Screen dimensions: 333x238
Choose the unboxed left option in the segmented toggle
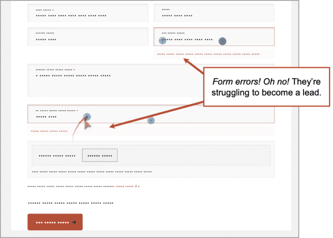click(57, 156)
